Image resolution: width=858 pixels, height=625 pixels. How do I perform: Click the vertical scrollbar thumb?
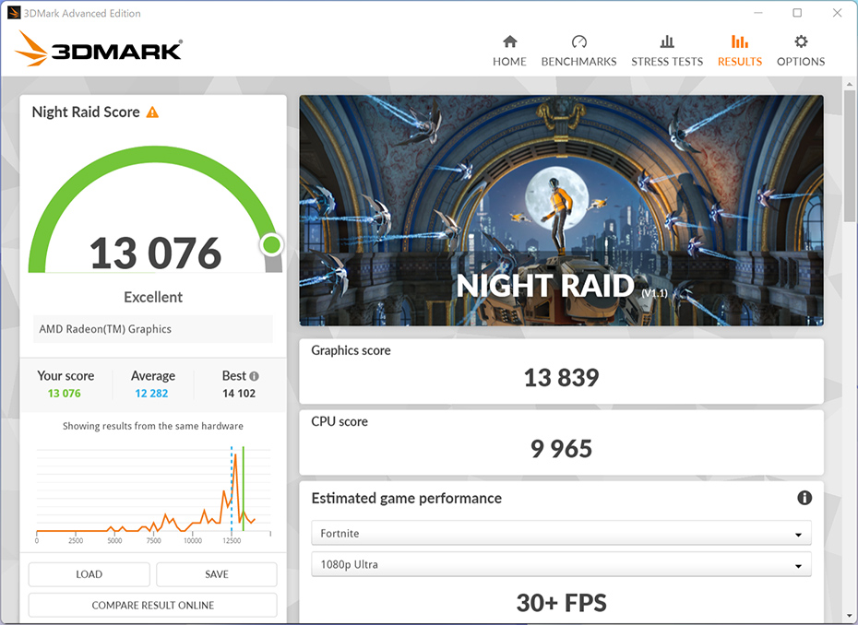pos(850,156)
